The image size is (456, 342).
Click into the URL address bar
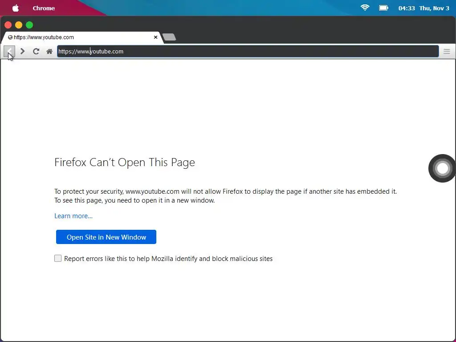tap(248, 52)
